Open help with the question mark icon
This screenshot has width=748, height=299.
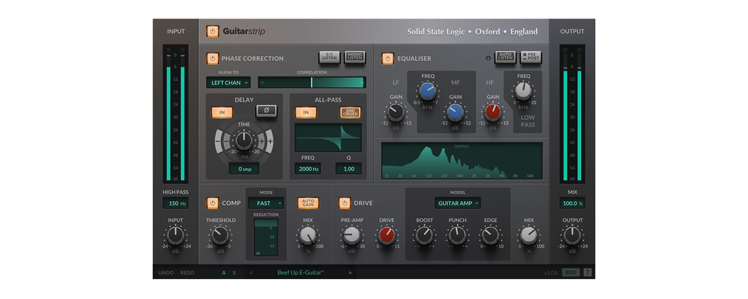click(588, 273)
